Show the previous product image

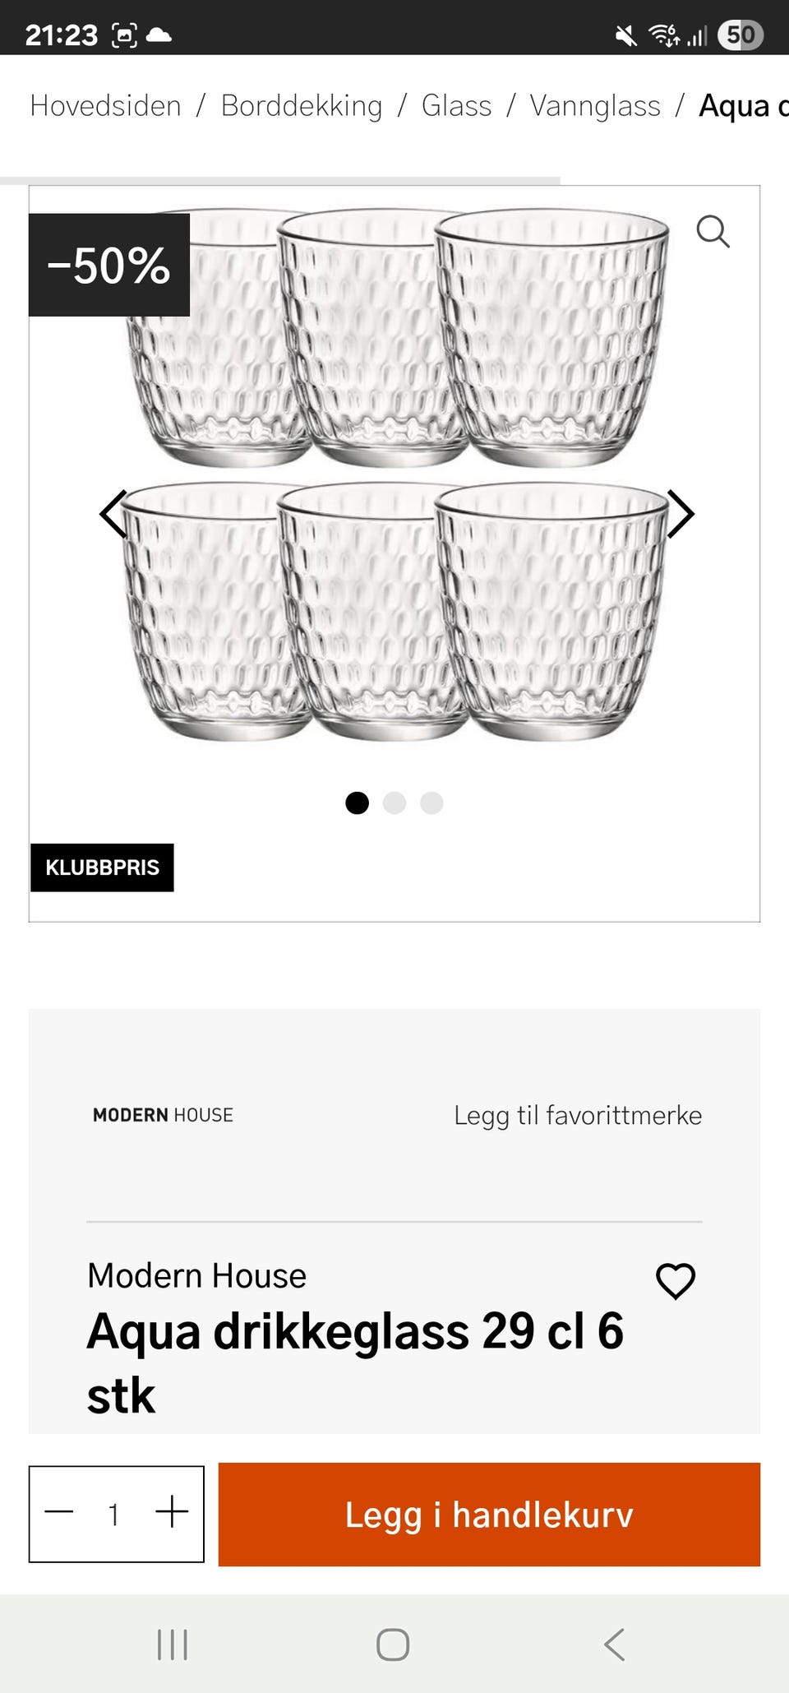113,514
